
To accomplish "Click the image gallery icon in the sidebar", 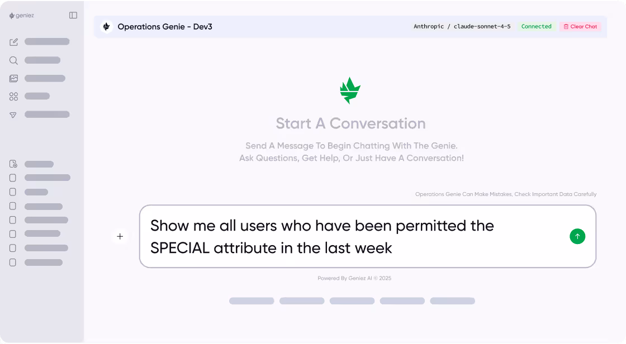I will [x=13, y=78].
